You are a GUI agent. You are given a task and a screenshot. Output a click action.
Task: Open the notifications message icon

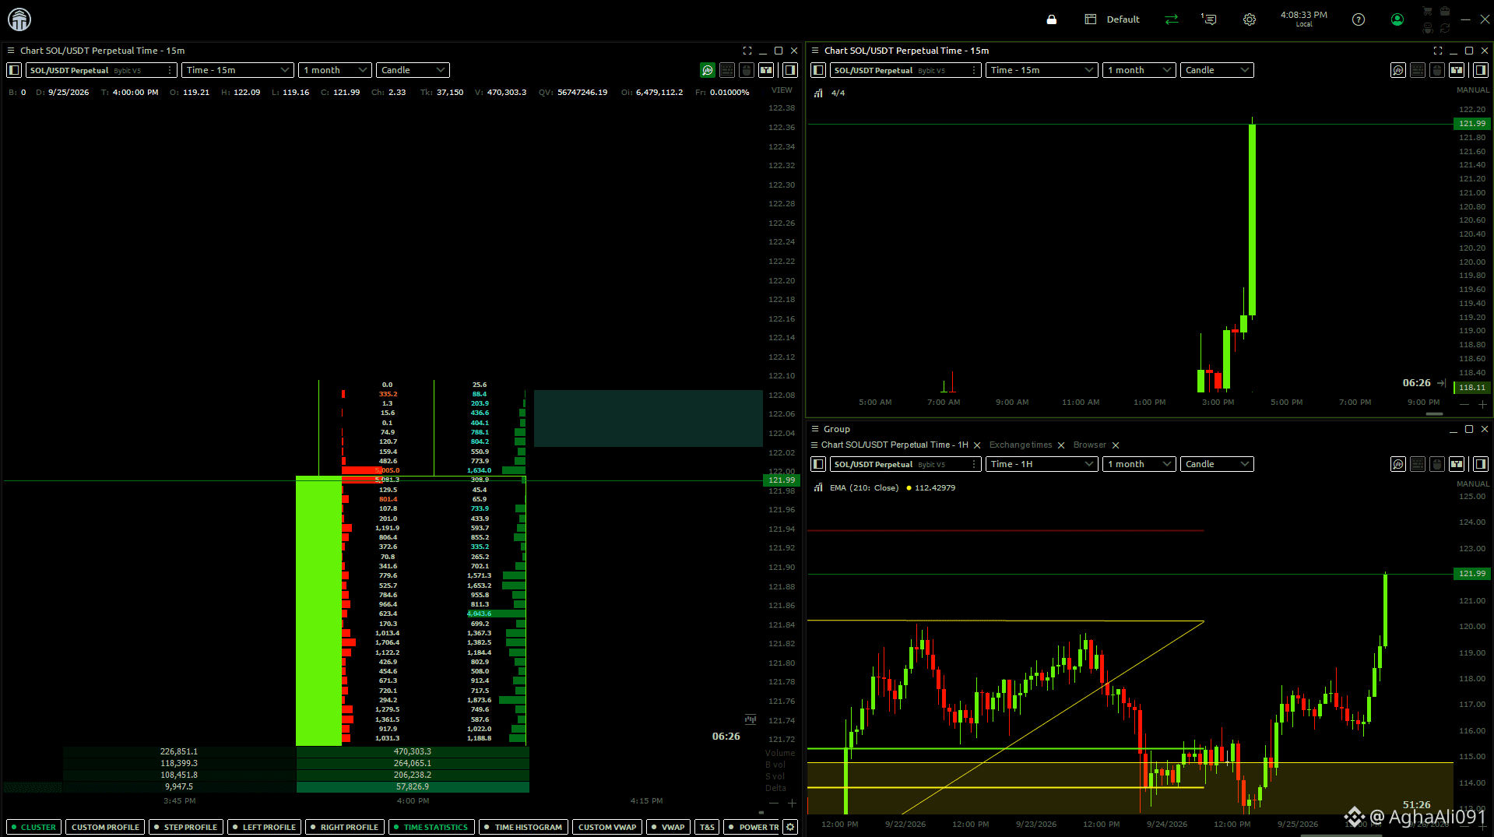(x=1208, y=19)
